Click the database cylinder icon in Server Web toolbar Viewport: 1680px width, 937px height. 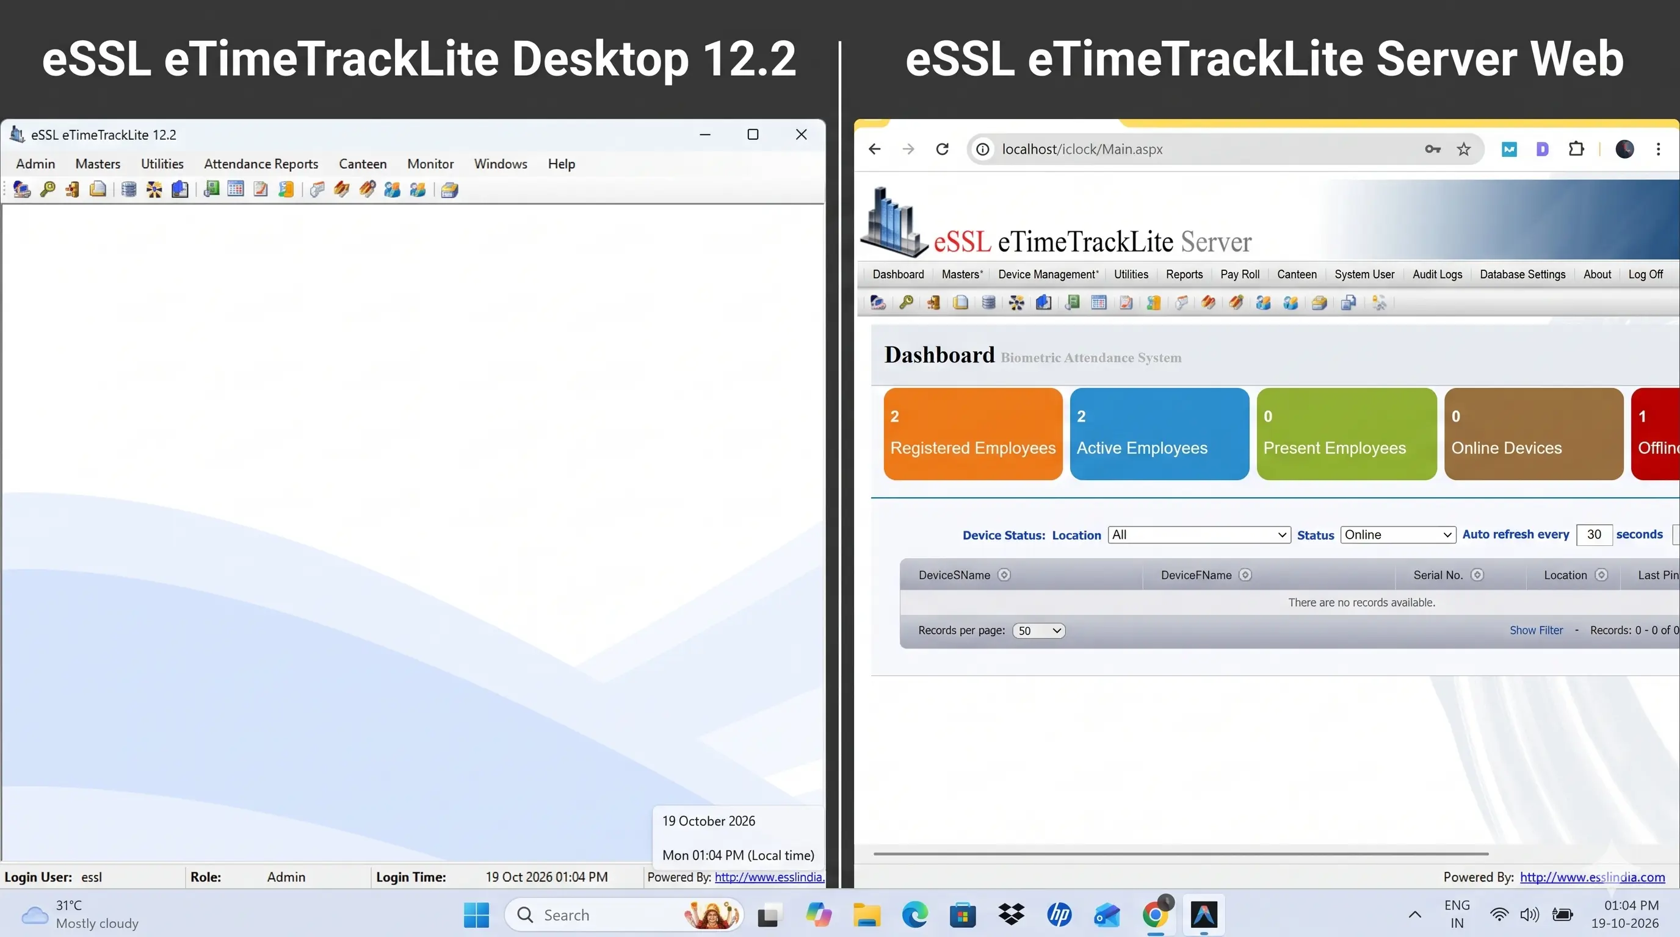click(989, 303)
